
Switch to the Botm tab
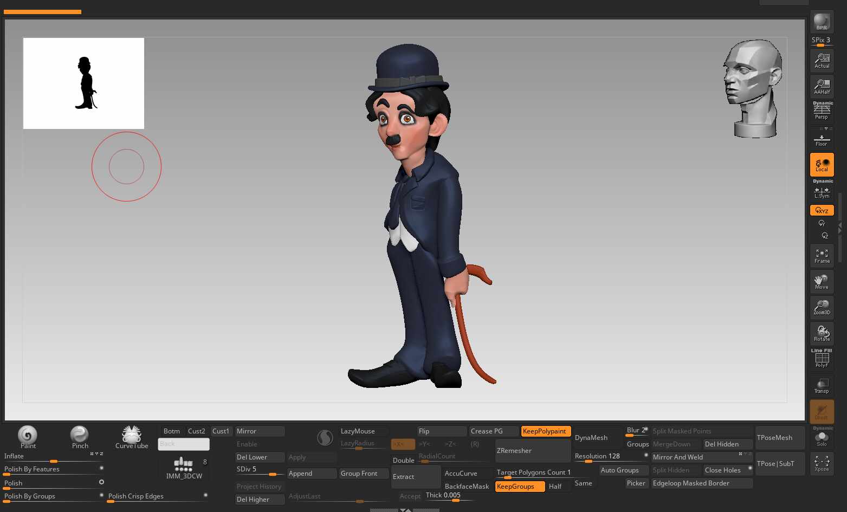[x=172, y=431]
